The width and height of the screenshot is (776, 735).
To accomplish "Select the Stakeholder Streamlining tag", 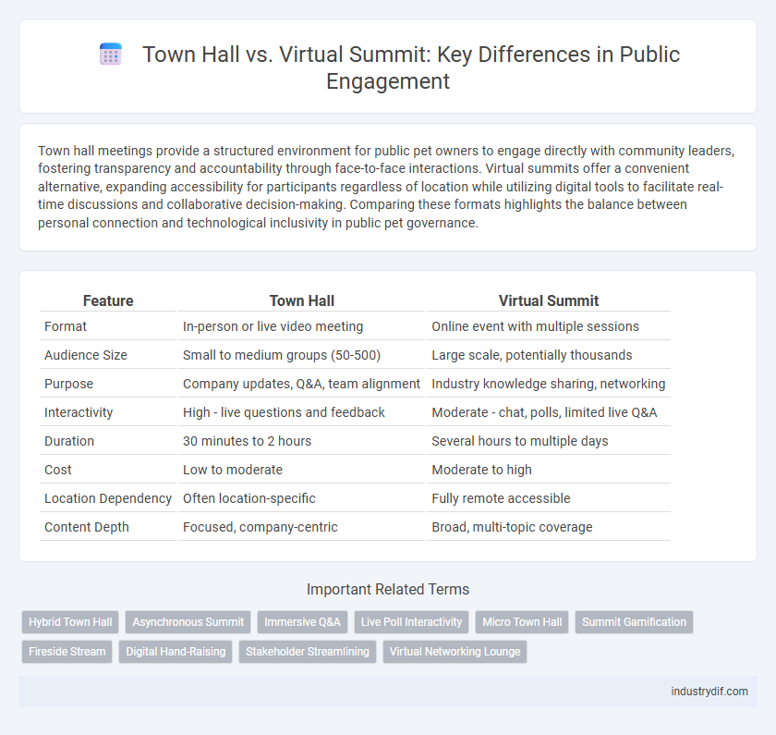I will click(308, 652).
